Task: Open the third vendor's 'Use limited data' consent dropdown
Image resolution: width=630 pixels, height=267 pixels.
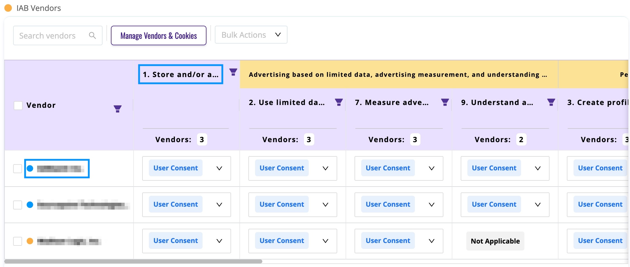Action: click(x=325, y=241)
